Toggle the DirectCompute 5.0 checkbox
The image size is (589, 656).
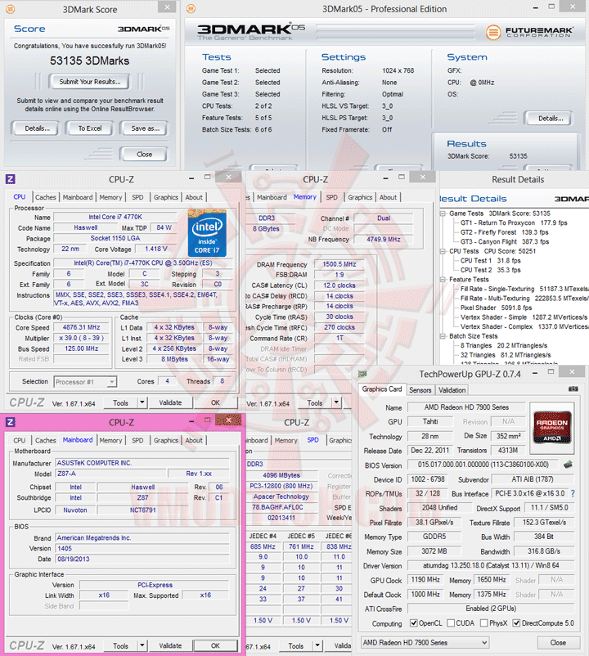coord(517,623)
